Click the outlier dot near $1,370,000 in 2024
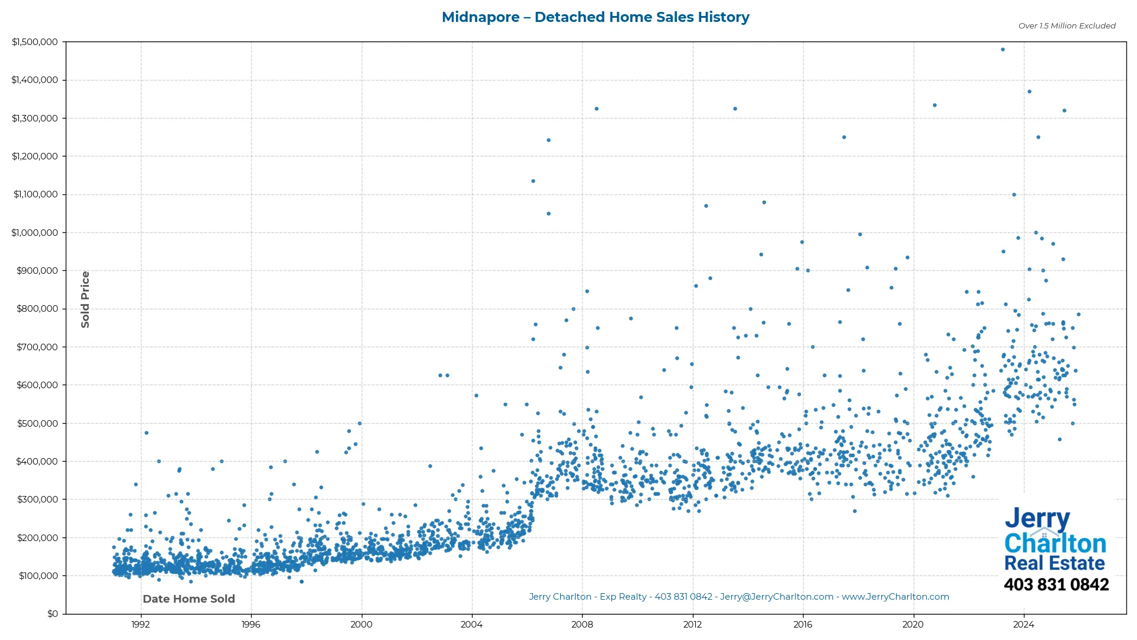Screen dimensions: 1137x640 coord(1029,91)
